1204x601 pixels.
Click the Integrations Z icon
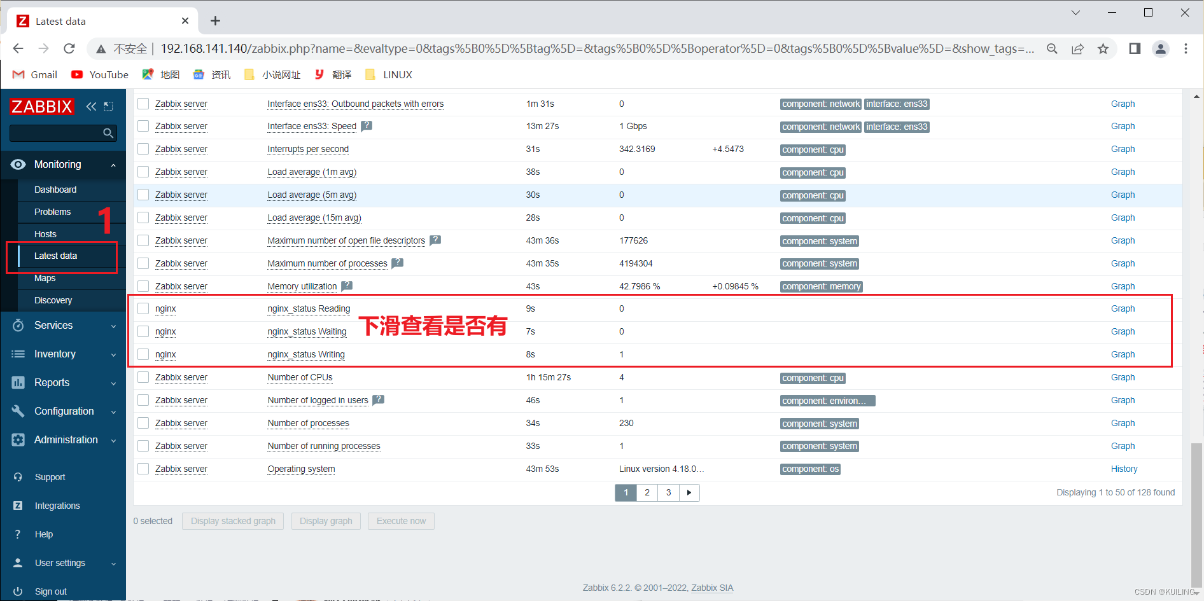[18, 506]
